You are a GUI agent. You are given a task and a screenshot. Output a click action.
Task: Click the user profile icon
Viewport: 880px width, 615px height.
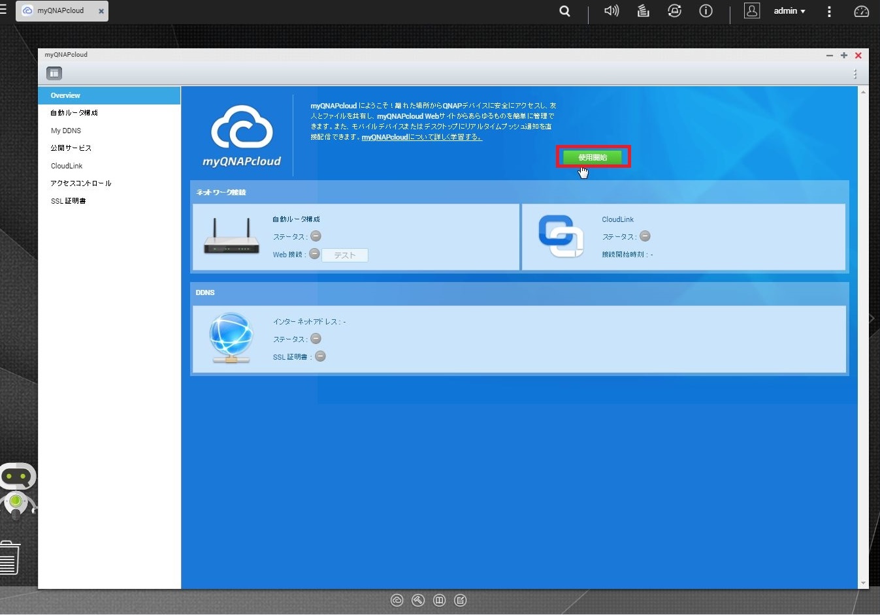coord(752,10)
